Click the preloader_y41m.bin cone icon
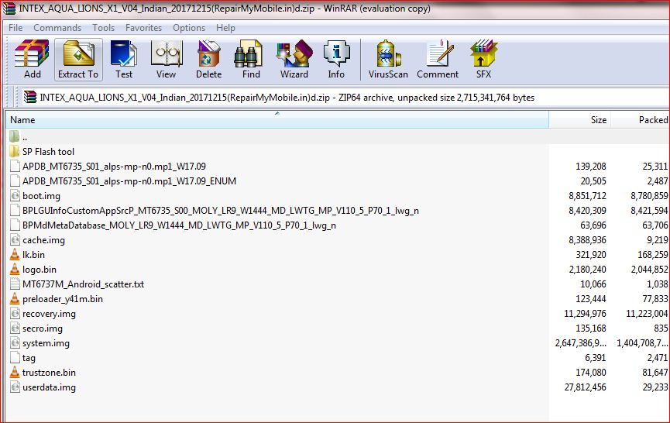 coord(15,299)
